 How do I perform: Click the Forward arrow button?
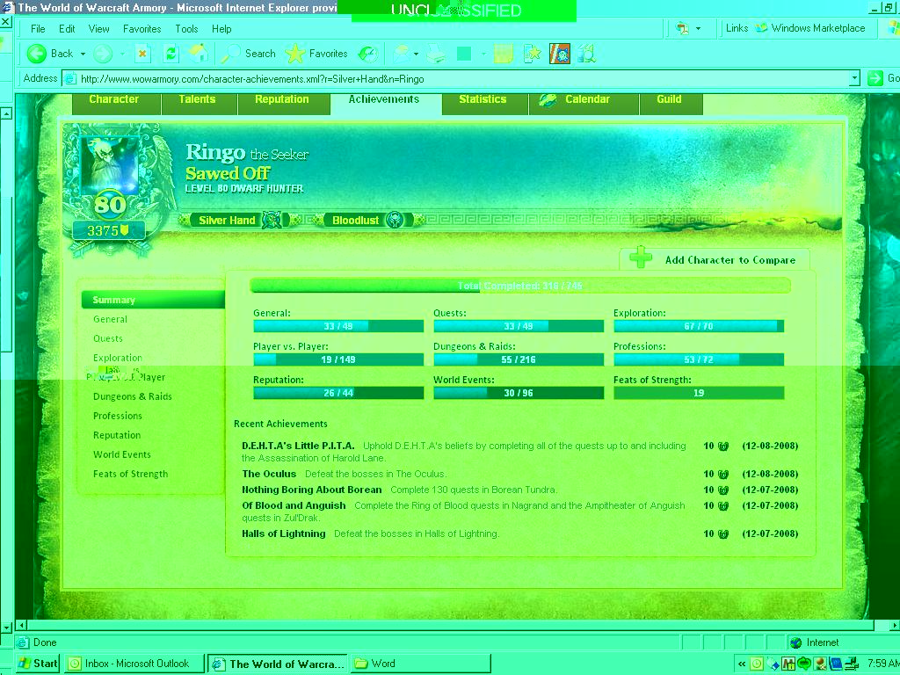click(x=104, y=54)
